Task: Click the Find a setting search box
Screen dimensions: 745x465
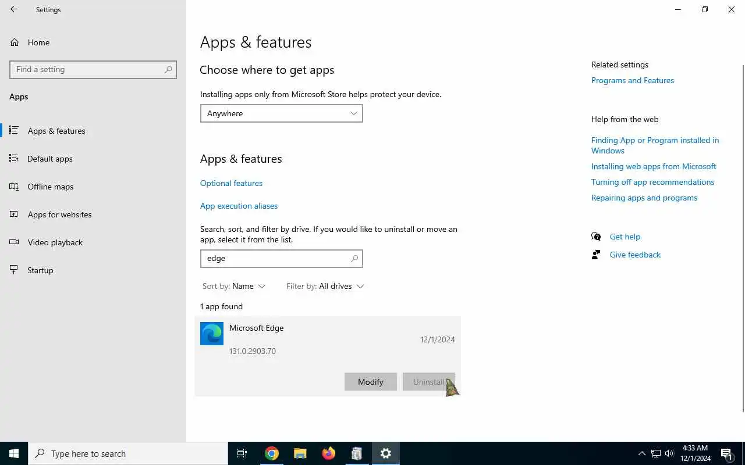Action: [93, 69]
